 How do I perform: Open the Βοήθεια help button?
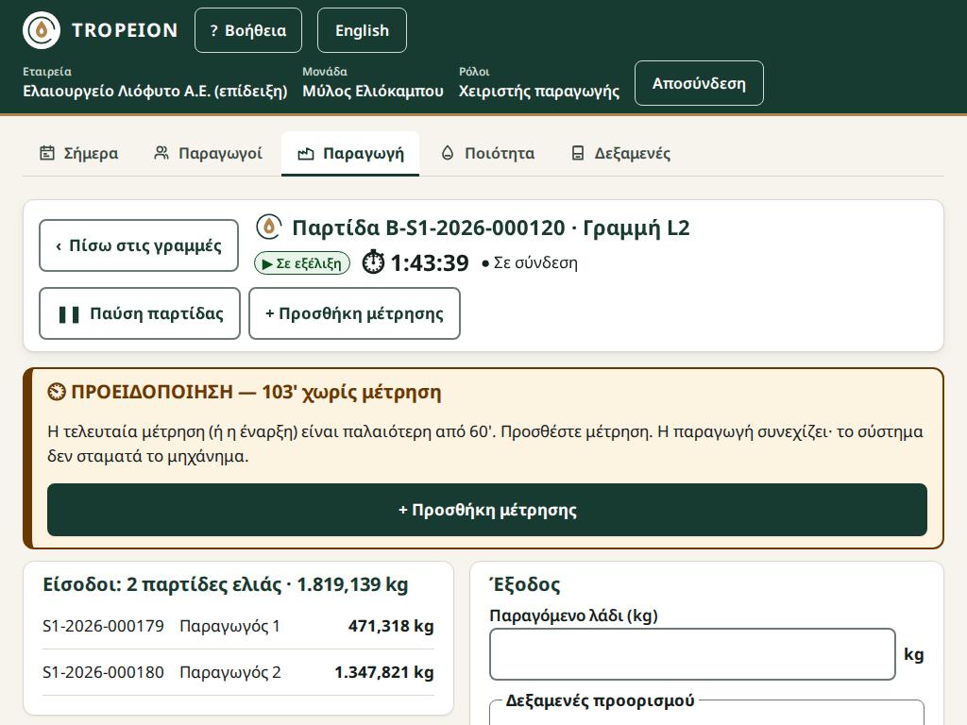click(x=248, y=30)
